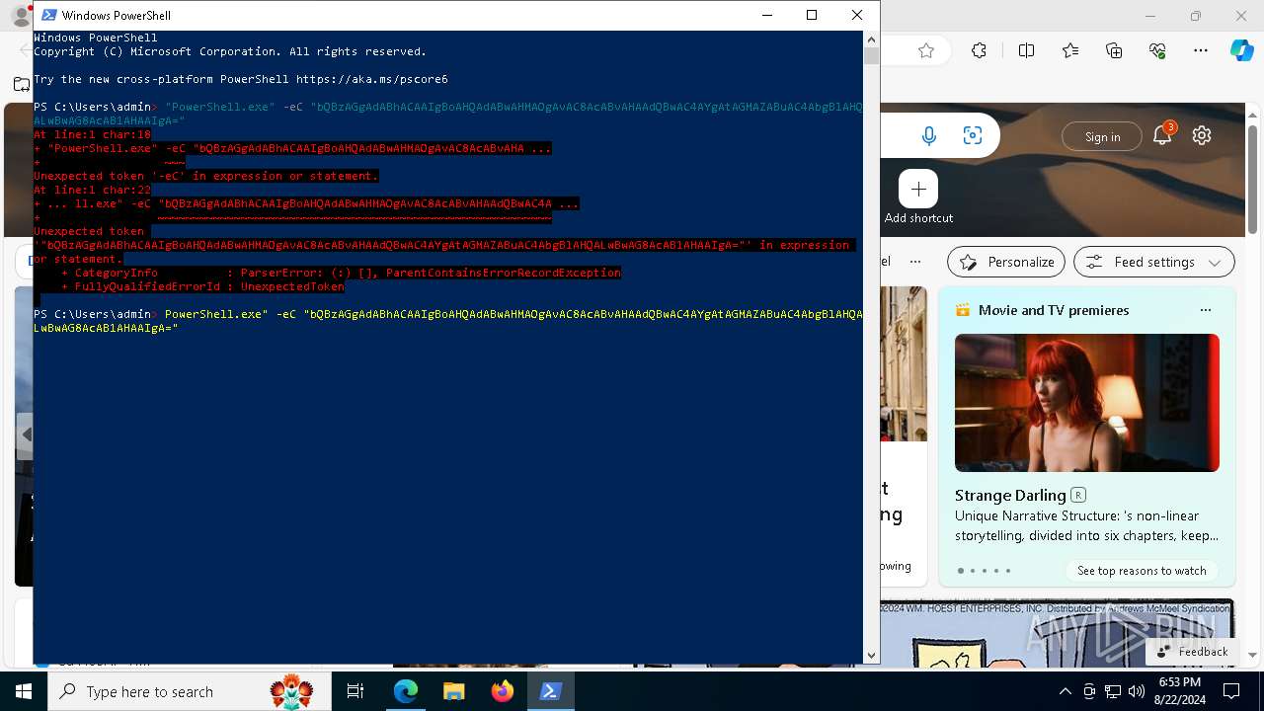Open Action Center notifications icon

click(x=1231, y=691)
